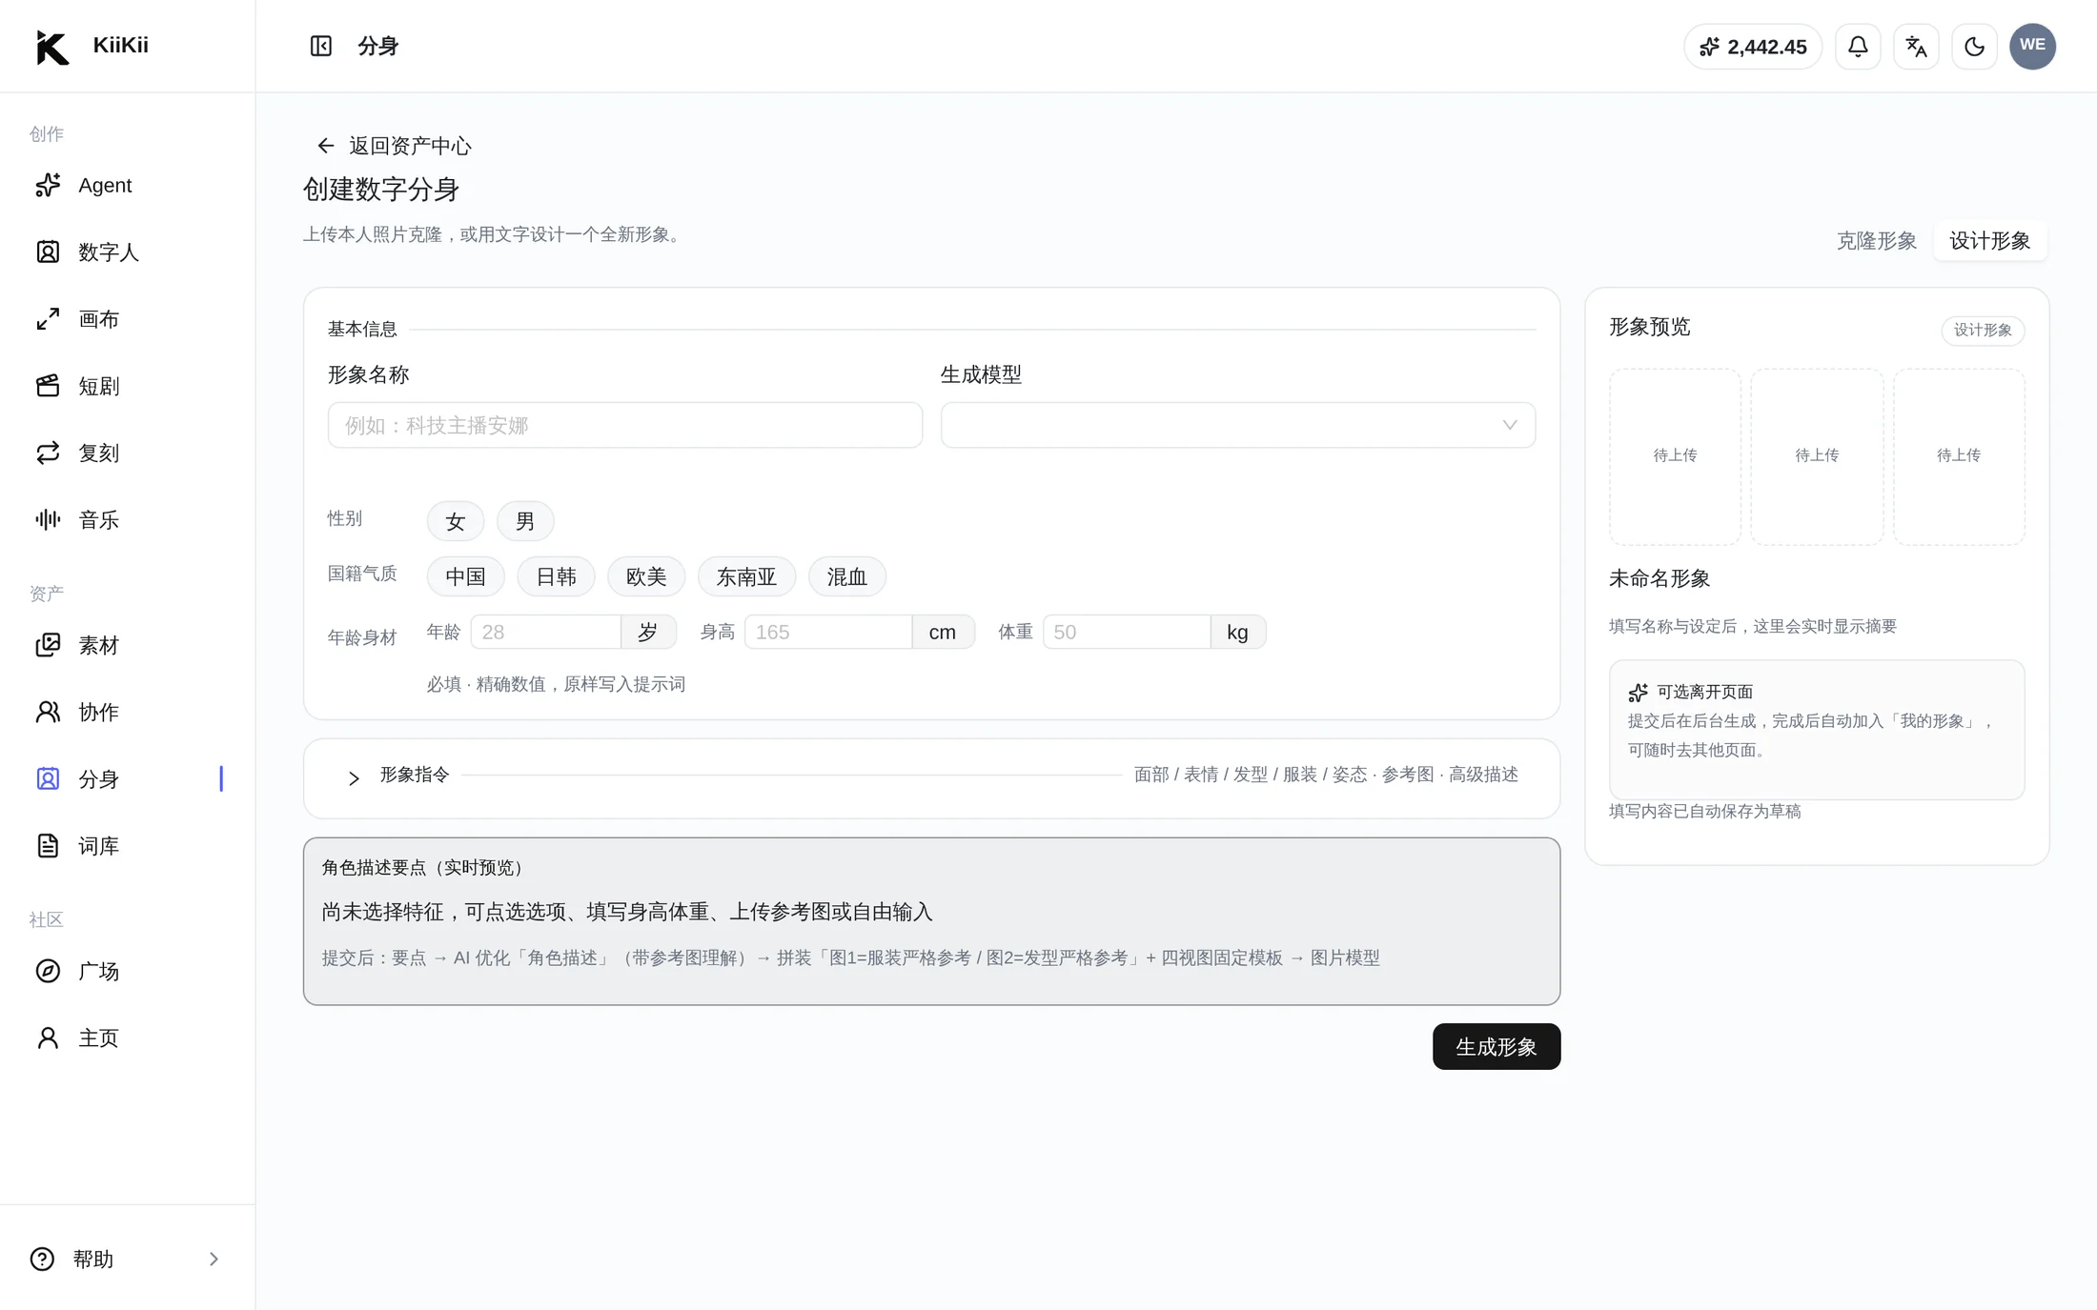Screen dimensions: 2097x1310
Task: Open Agent in the sidebar
Action: [128, 185]
